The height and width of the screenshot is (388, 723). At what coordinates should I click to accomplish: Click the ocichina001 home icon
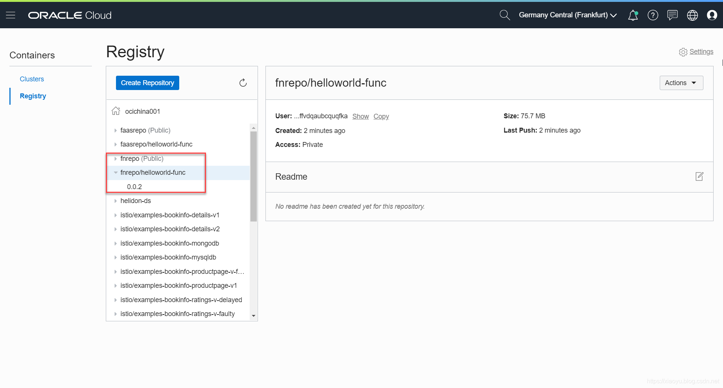pos(116,111)
